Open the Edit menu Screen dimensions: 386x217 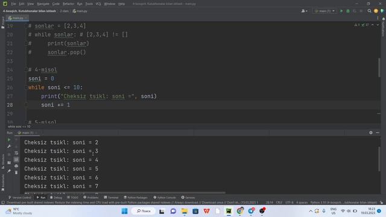tap(22, 4)
